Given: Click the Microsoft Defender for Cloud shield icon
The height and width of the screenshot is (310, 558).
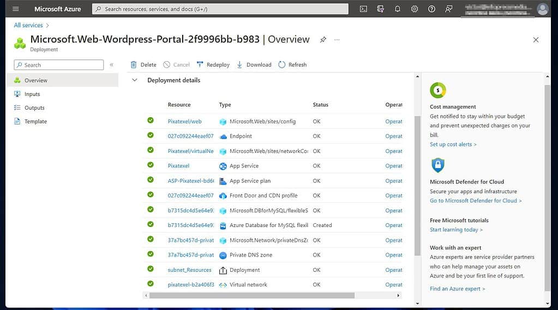Looking at the screenshot, I should coord(437,165).
